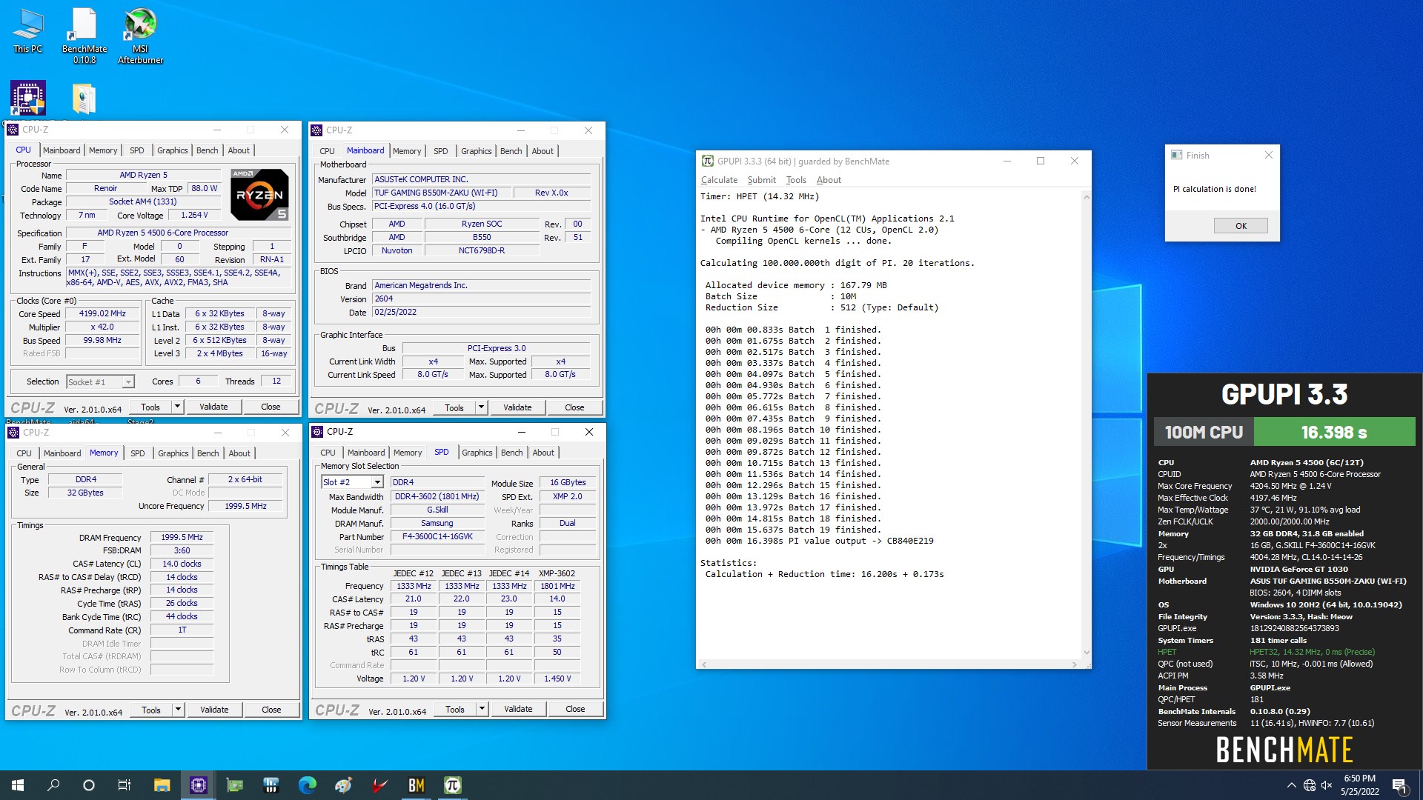Open the Windows Start menu
Screen dimensions: 1423x800
click(x=18, y=785)
